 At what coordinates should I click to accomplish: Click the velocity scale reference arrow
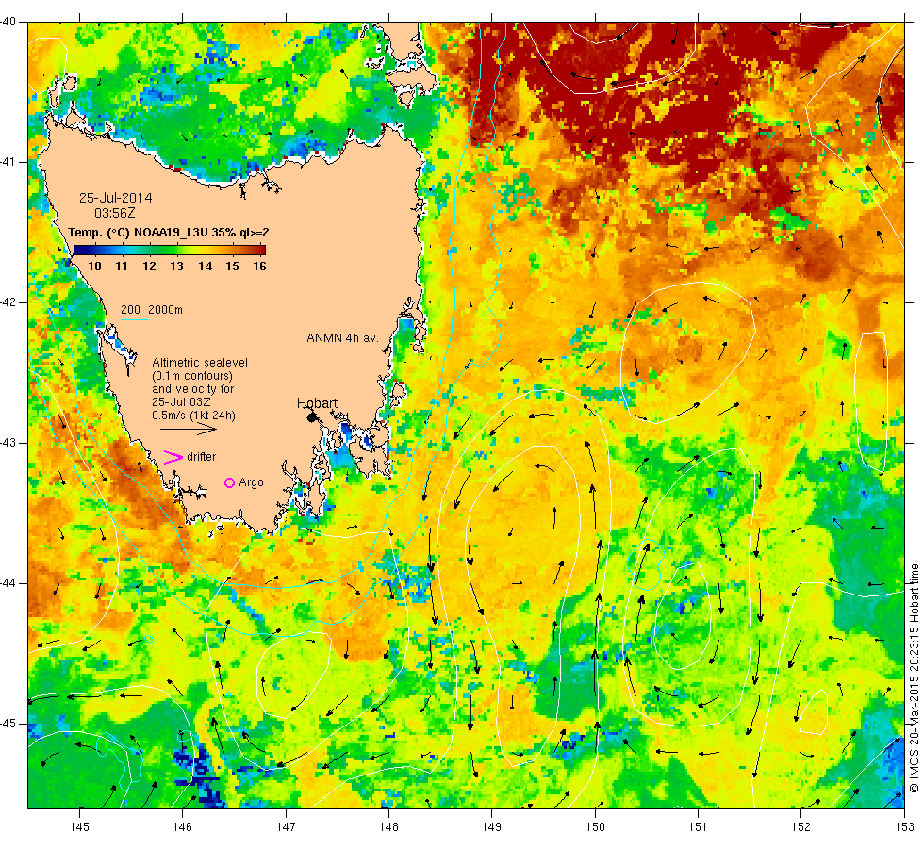coord(189,429)
